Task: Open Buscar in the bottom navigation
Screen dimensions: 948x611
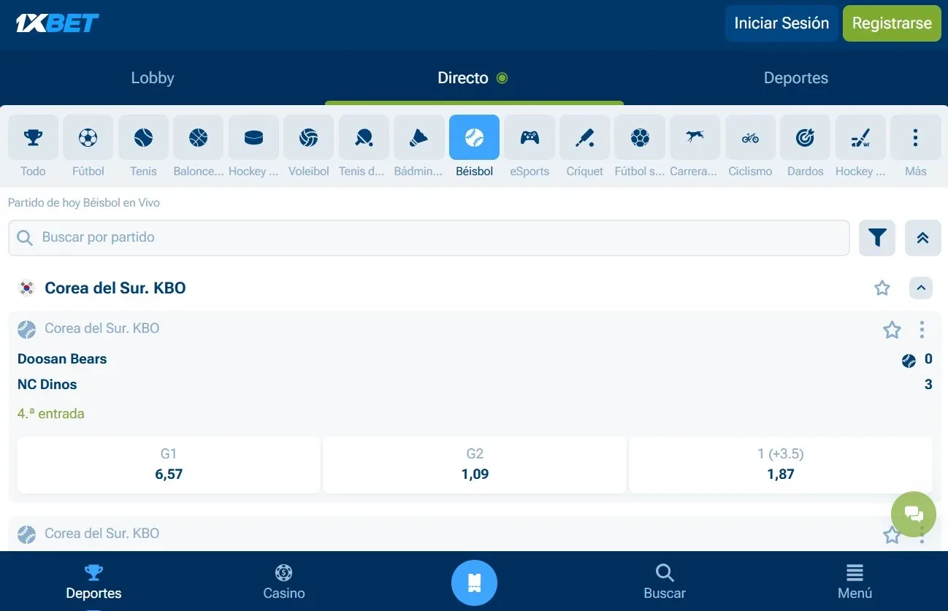Action: [665, 582]
